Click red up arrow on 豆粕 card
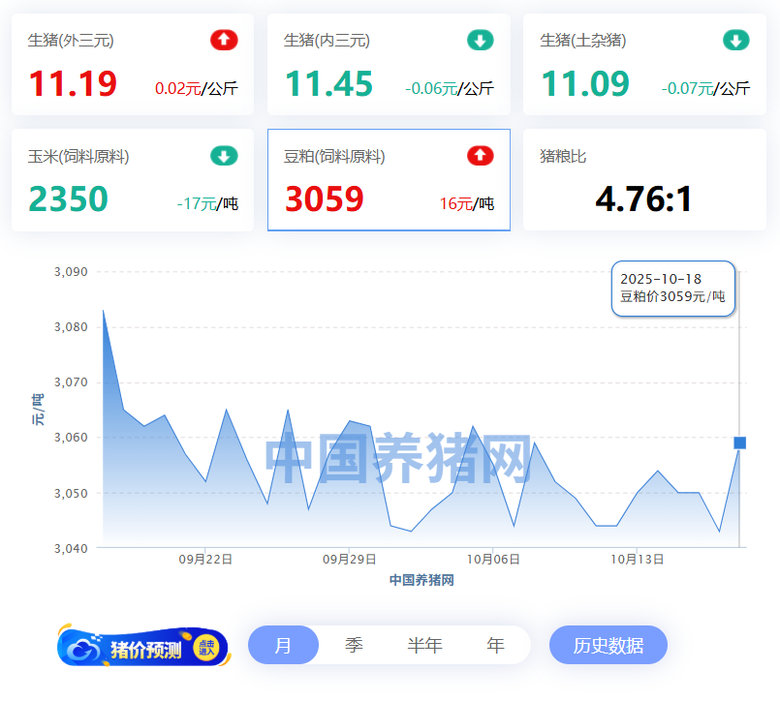 [x=480, y=156]
